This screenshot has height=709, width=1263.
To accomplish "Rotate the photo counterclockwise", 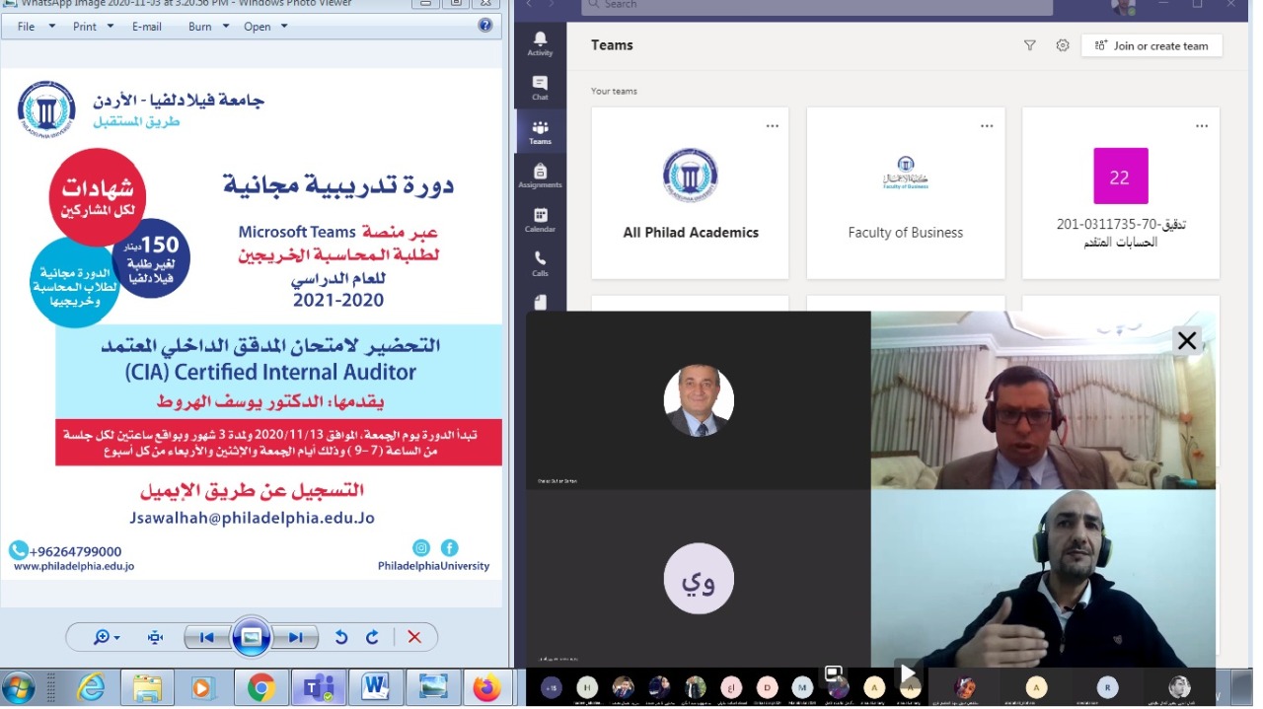I will [x=341, y=638].
